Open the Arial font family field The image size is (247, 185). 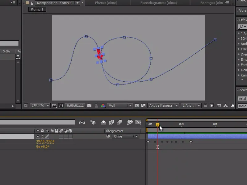point(242,99)
